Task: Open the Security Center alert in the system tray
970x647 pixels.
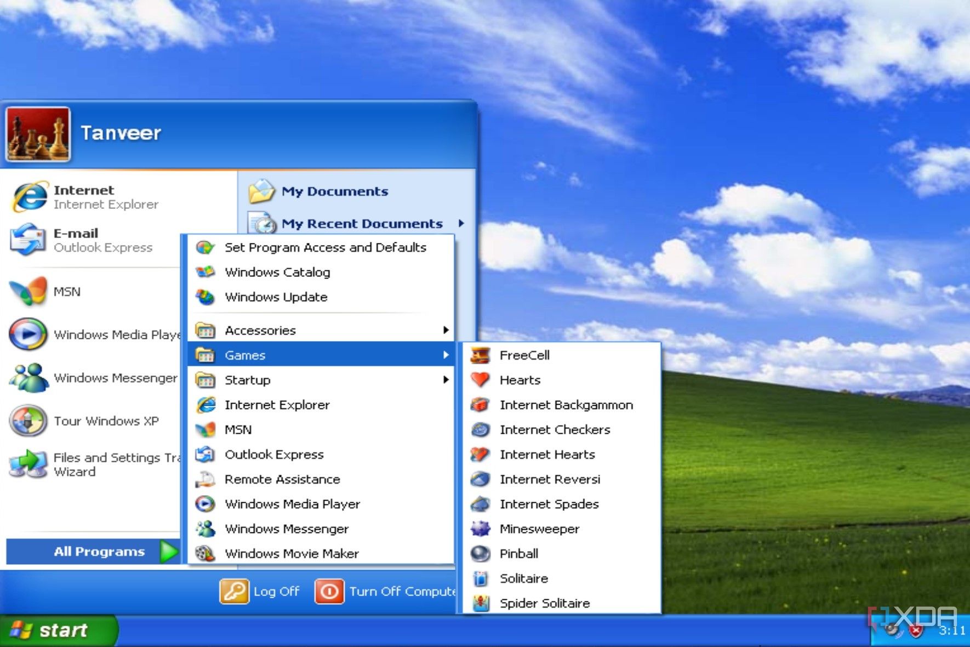Action: tap(915, 629)
